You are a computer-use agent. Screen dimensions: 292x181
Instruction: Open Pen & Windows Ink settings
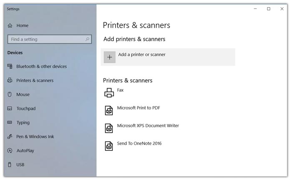coord(35,136)
